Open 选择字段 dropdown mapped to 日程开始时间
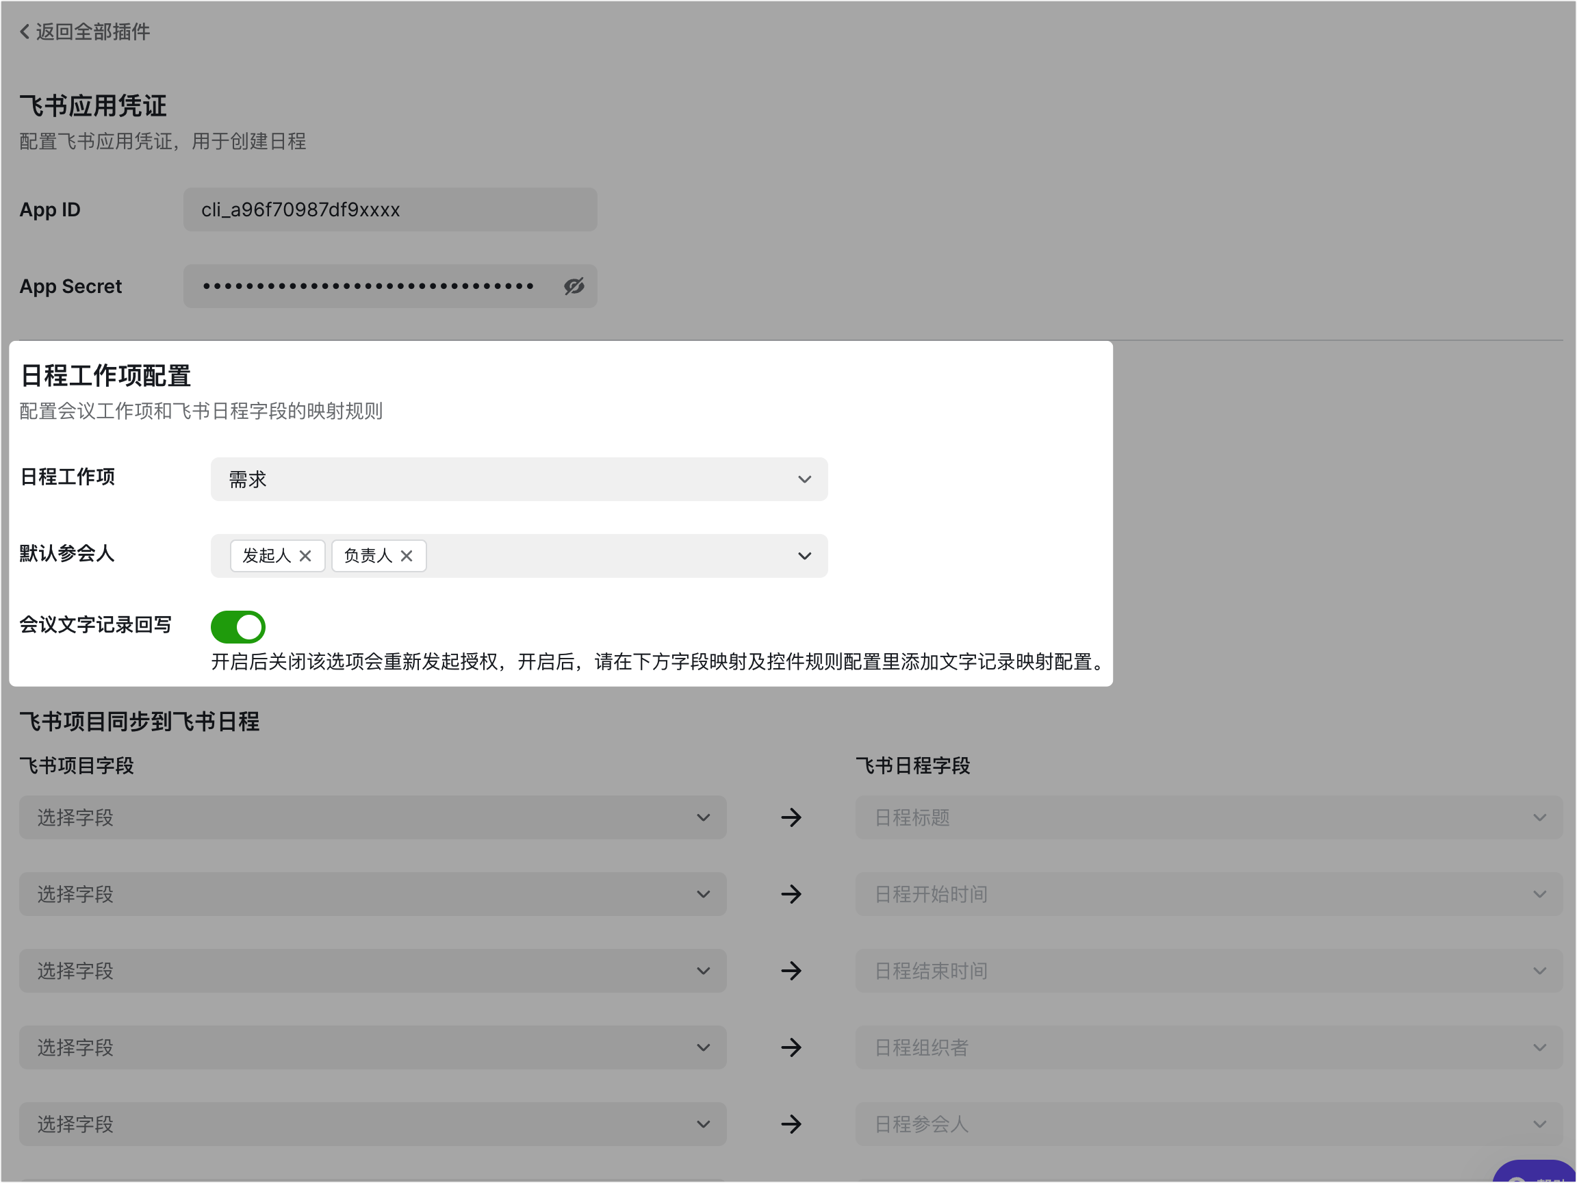This screenshot has height=1183, width=1577. pos(372,894)
